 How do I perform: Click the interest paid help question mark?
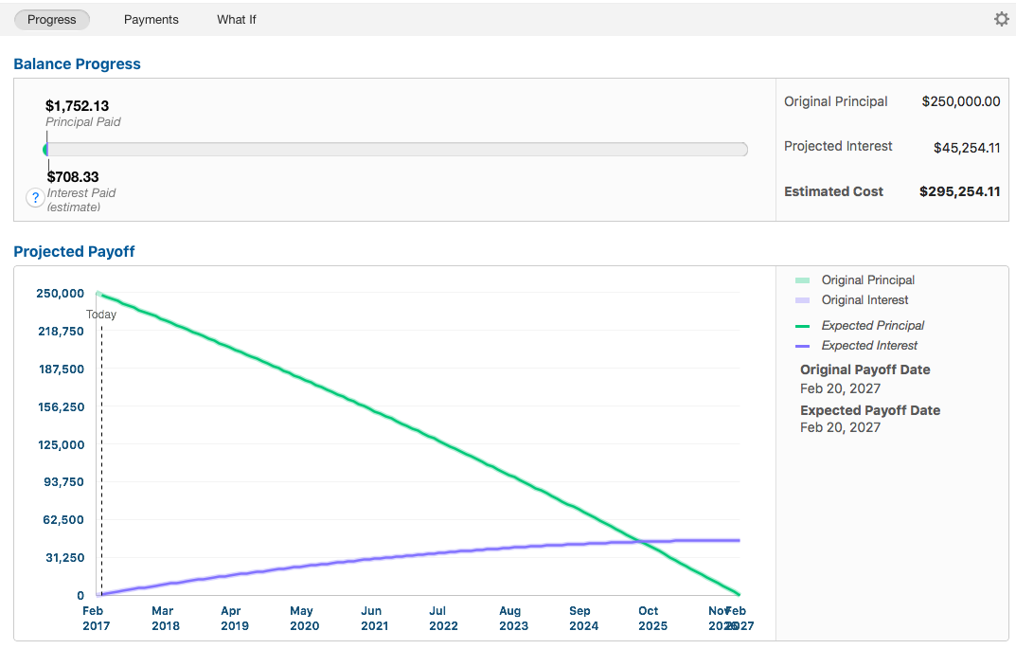pyautogui.click(x=35, y=197)
